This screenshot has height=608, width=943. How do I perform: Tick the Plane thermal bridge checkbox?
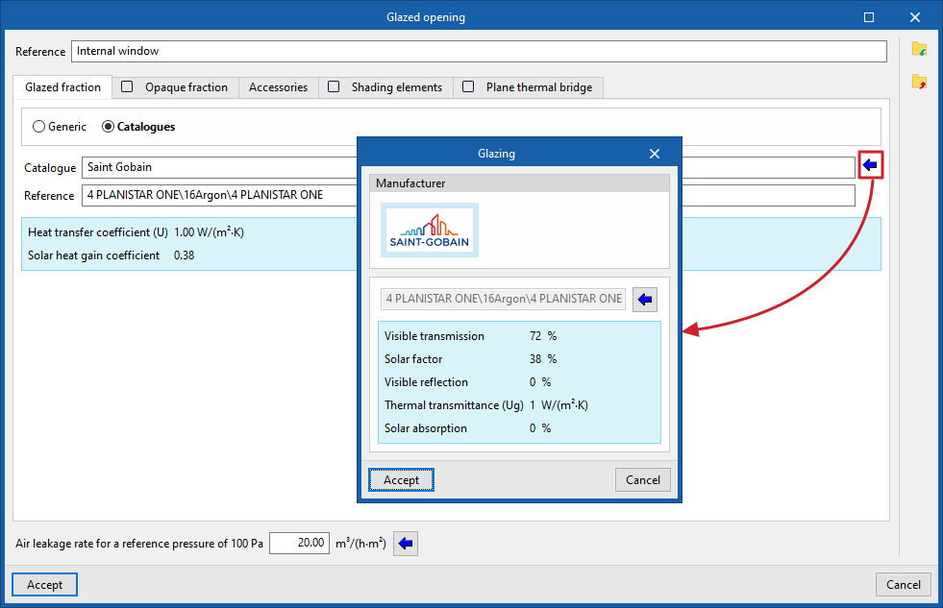(x=468, y=87)
